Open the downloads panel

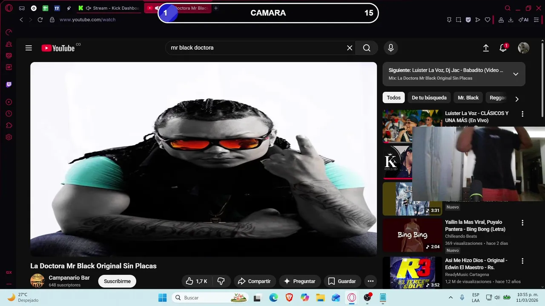pyautogui.click(x=511, y=20)
